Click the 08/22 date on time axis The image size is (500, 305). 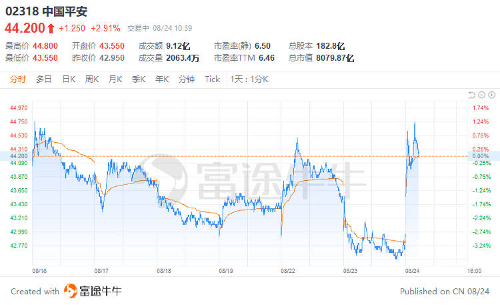click(287, 271)
